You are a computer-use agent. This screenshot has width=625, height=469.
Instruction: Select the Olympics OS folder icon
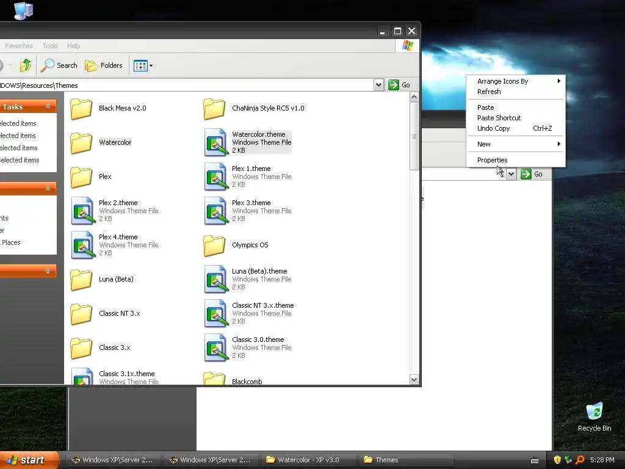click(214, 245)
